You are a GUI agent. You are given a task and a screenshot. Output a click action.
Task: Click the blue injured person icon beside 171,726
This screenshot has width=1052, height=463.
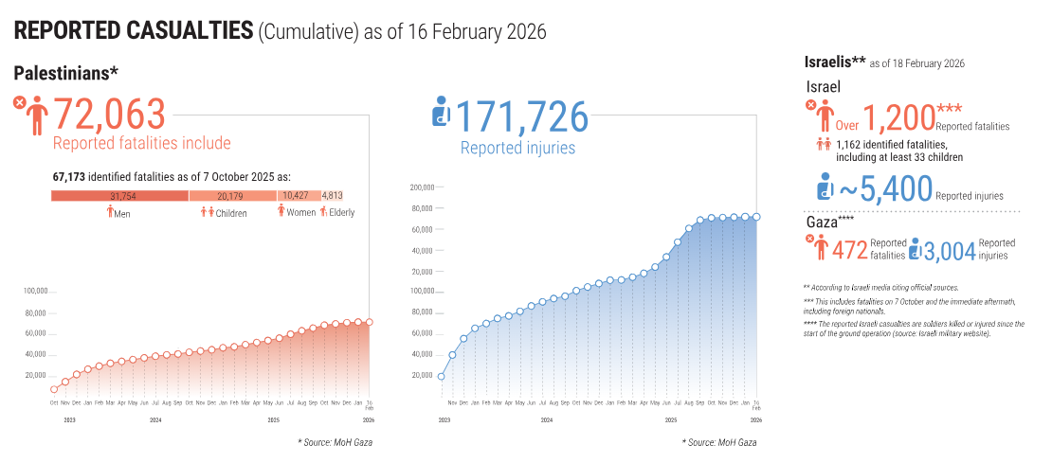tap(442, 114)
